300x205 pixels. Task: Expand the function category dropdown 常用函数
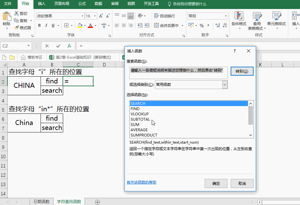pyautogui.click(x=225, y=84)
